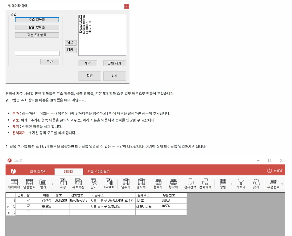This screenshot has height=236, width=292.
Task: Open the 거르기 filter funnel icon
Action: (241, 183)
